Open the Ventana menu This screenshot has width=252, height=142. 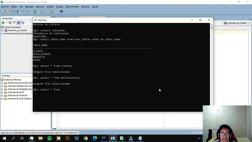pos(85,7)
